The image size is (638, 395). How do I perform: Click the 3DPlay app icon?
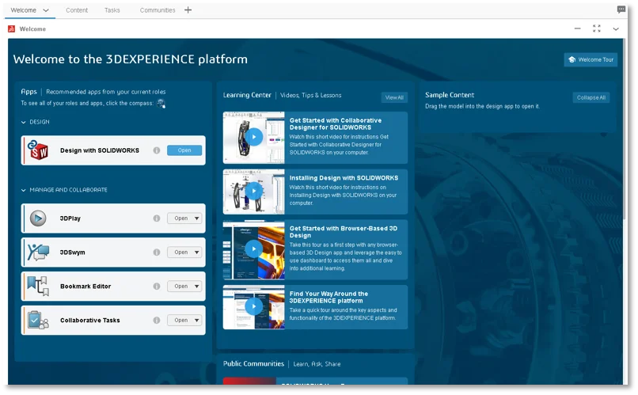tap(37, 218)
